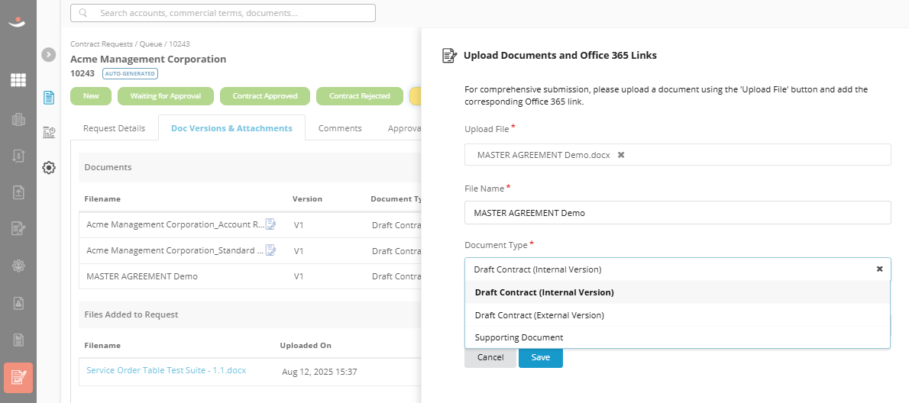909x403 pixels.
Task: Switch to Request Details tab
Action: point(115,128)
